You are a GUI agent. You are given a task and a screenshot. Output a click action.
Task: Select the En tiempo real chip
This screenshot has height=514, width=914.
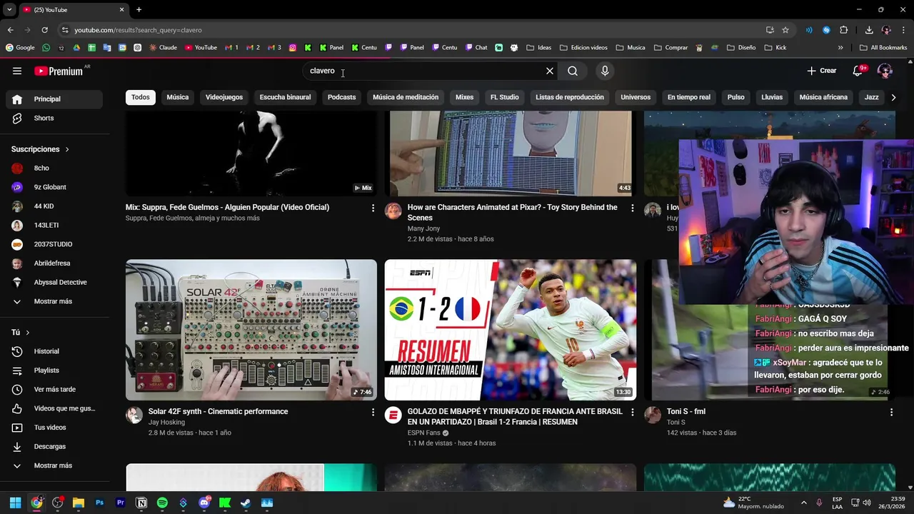pyautogui.click(x=689, y=97)
